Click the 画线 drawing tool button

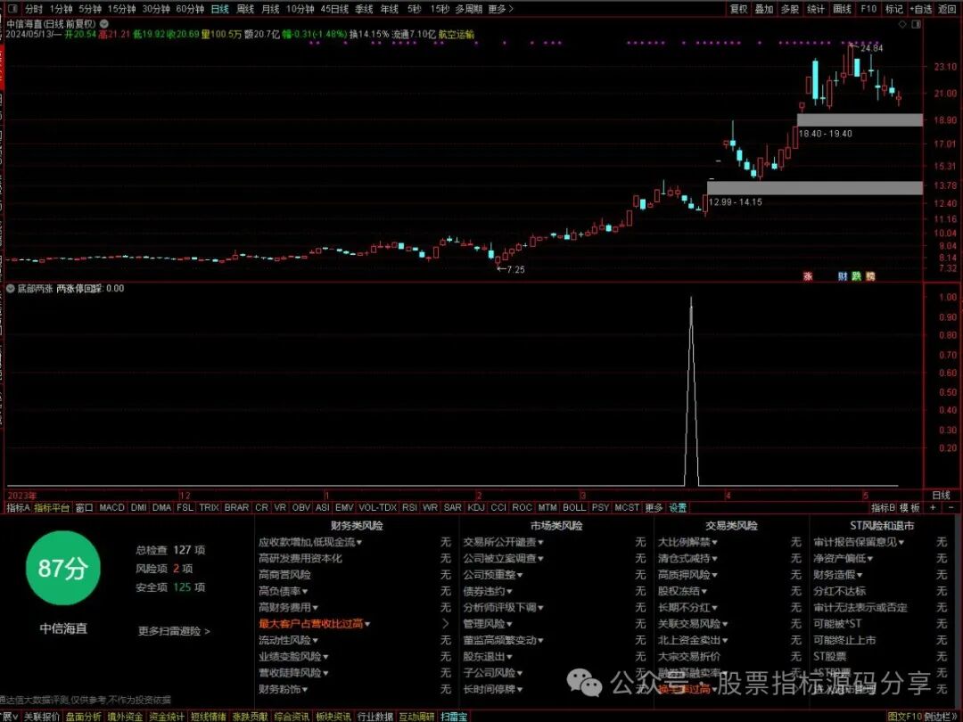tap(842, 9)
